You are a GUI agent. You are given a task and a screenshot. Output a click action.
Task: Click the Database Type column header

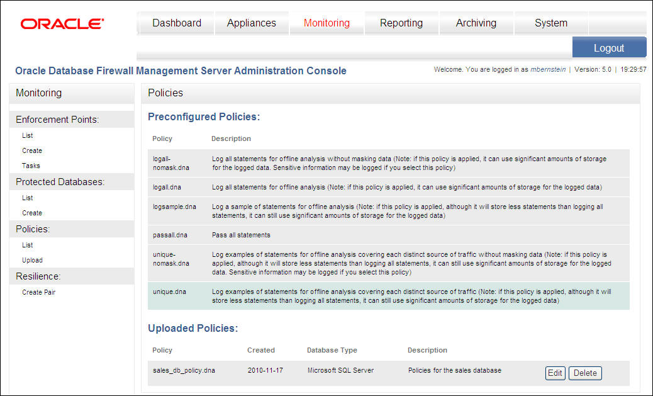pyautogui.click(x=332, y=350)
